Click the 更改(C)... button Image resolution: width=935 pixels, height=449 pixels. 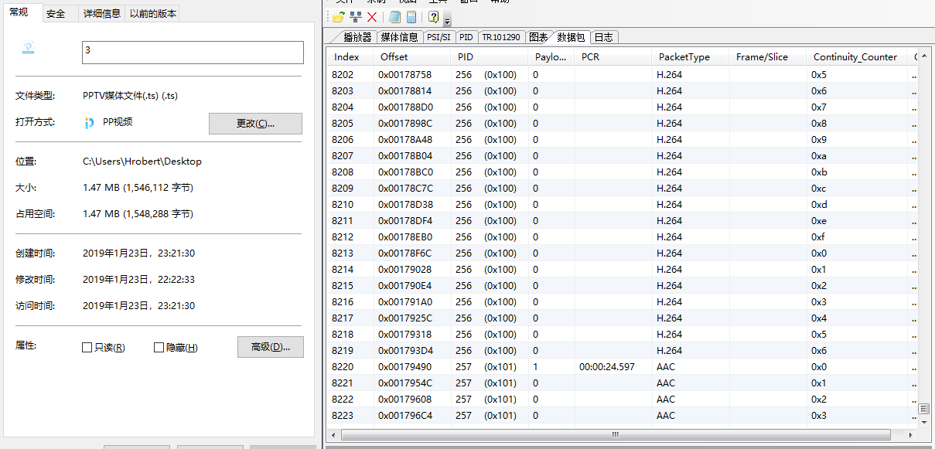[255, 124]
